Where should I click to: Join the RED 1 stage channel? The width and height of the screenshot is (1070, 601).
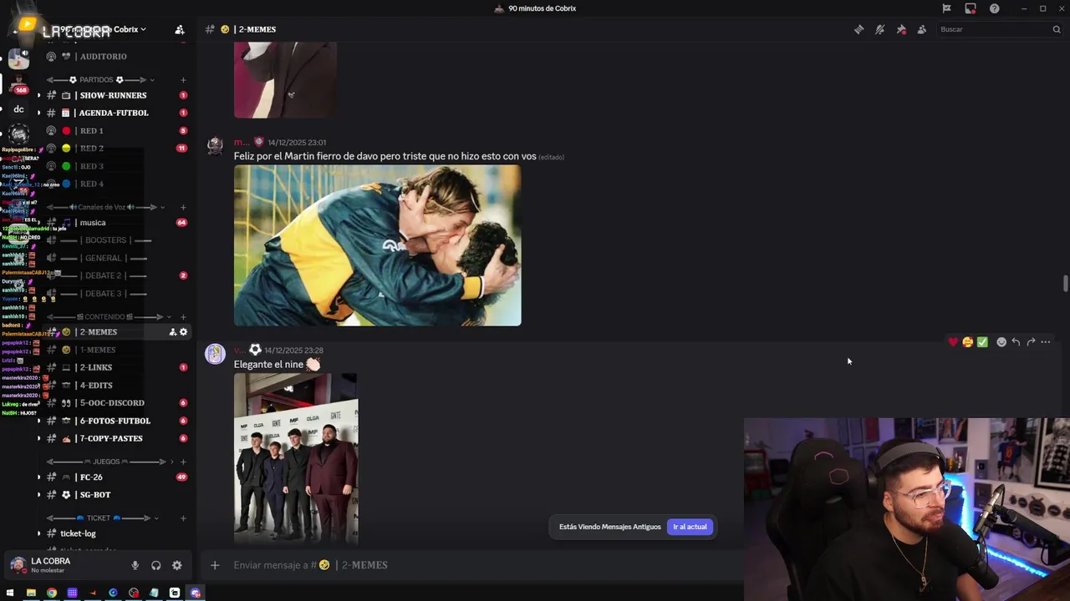92,131
